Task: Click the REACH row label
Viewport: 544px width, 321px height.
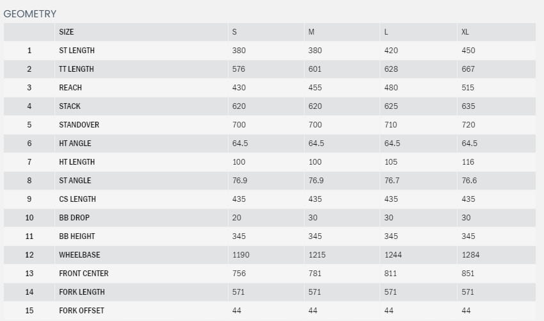Action: coord(70,88)
